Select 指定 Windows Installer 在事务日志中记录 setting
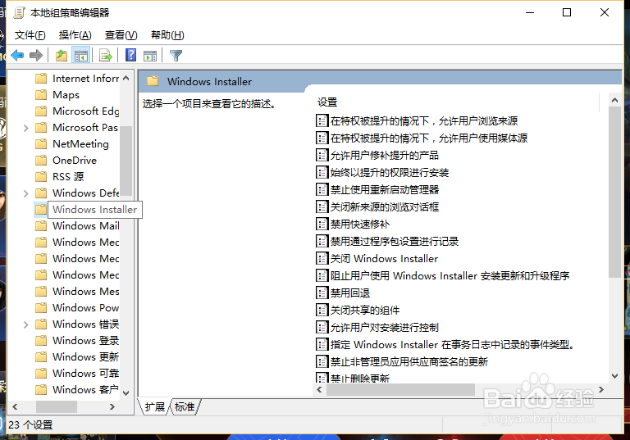Screen dimensions: 630x440 coord(445,345)
